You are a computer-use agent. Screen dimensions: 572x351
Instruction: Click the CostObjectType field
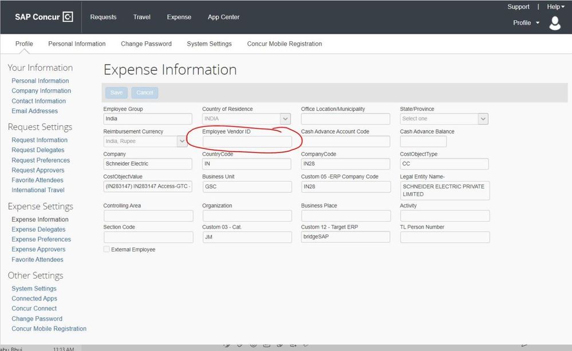[444, 164]
